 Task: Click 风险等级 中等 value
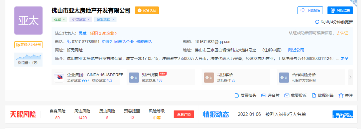[157, 118]
